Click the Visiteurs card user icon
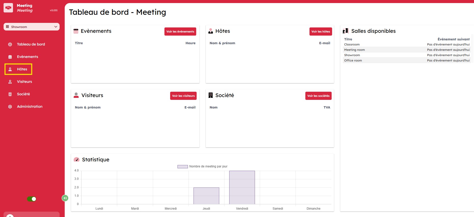The image size is (474, 217). pos(76,95)
